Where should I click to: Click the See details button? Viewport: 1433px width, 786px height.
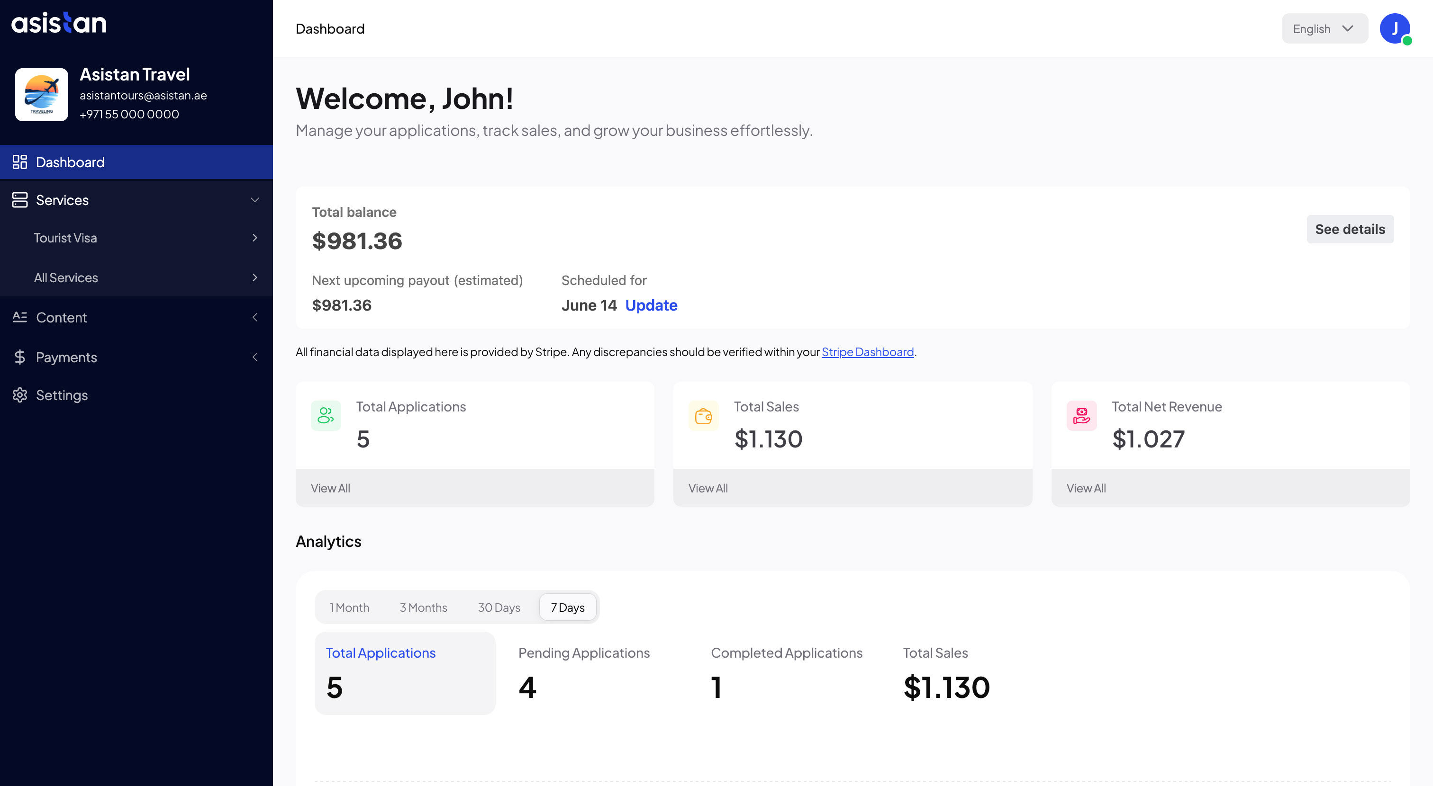[x=1350, y=229]
